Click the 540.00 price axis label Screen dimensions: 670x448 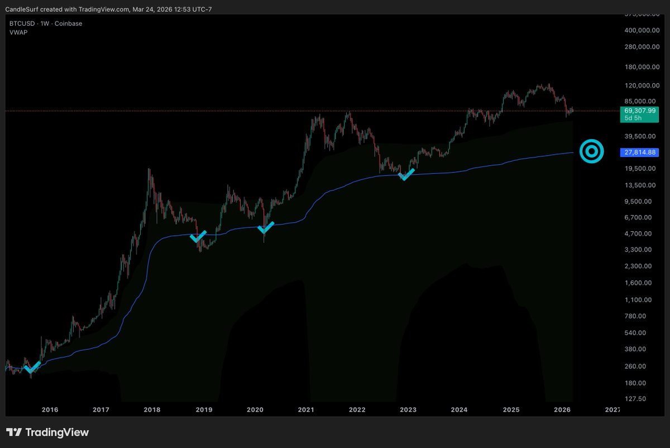point(634,333)
